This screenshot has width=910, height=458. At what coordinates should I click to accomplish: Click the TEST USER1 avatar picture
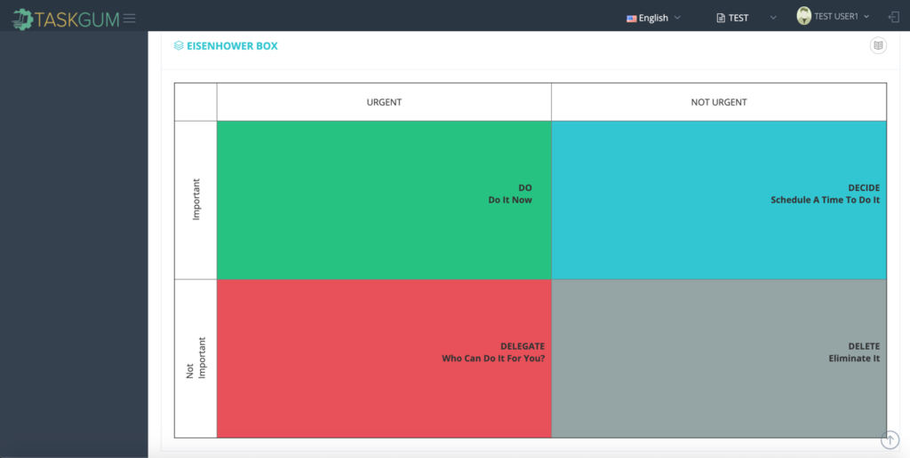click(x=804, y=16)
